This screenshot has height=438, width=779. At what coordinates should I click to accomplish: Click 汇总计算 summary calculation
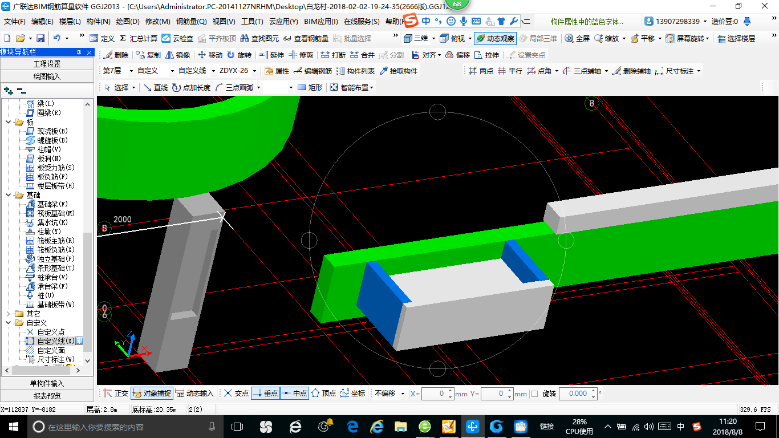(138, 38)
